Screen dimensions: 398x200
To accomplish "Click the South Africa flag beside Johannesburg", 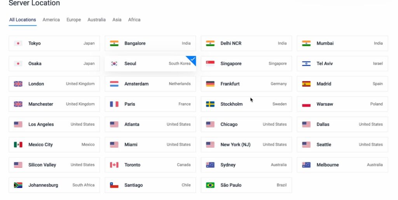I will 18,185.
